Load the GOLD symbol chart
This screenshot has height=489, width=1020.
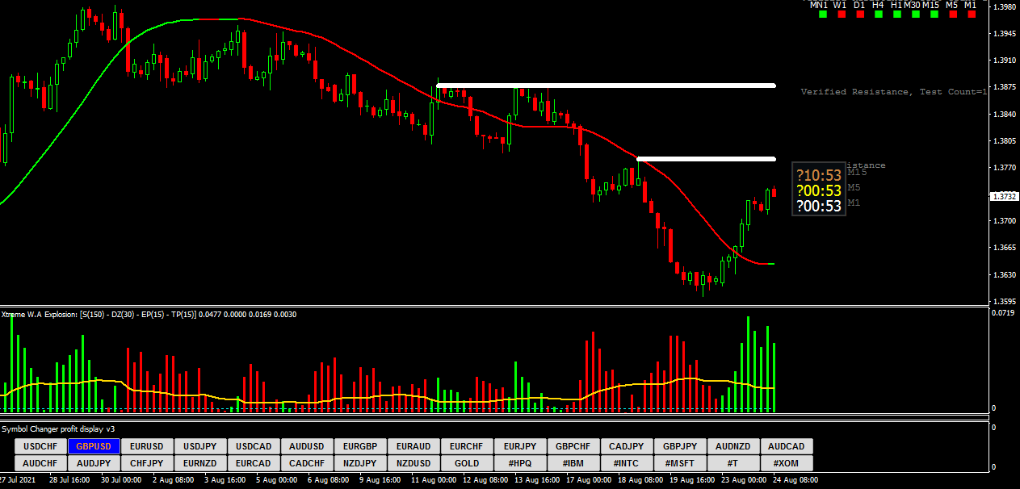point(467,463)
